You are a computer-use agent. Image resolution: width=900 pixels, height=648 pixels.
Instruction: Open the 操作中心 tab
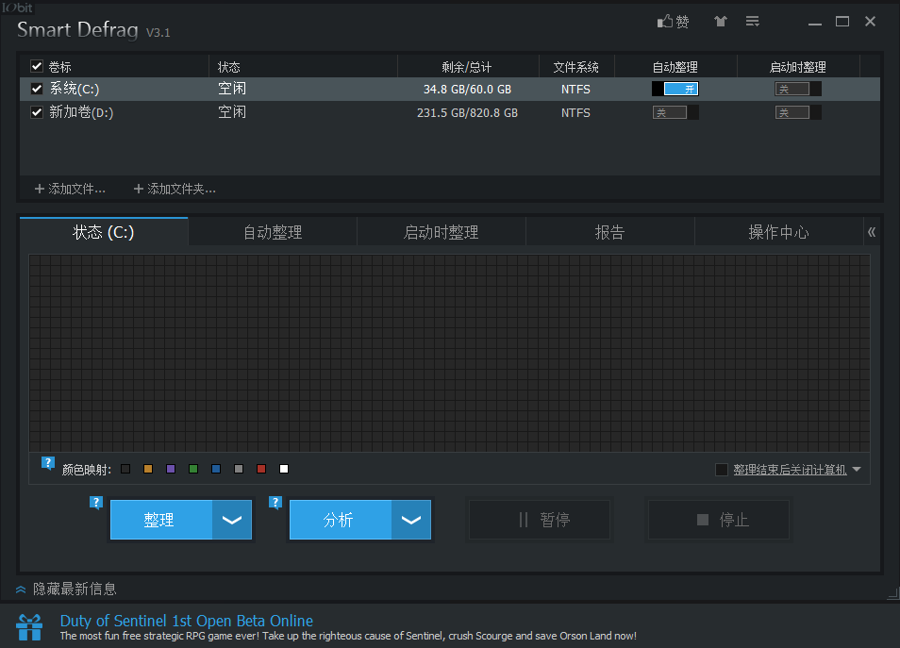(x=778, y=232)
